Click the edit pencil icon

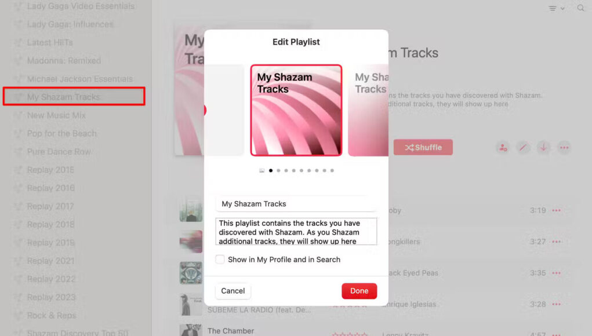(x=523, y=148)
